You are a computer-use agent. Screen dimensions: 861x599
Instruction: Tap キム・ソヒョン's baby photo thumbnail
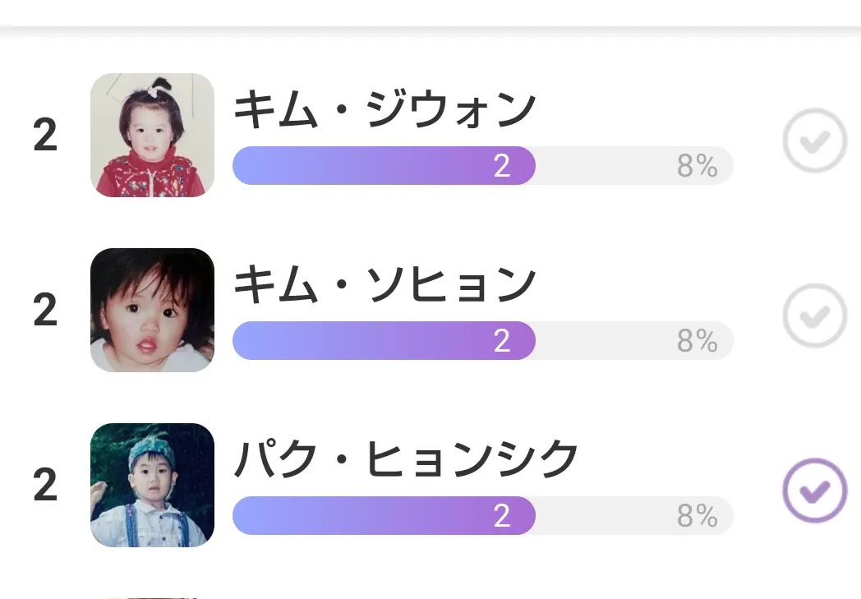pos(152,310)
